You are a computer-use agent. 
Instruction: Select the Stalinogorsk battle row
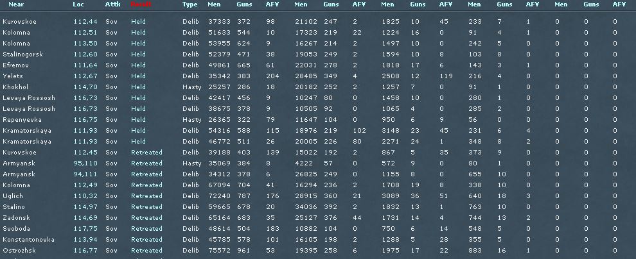coord(318,54)
